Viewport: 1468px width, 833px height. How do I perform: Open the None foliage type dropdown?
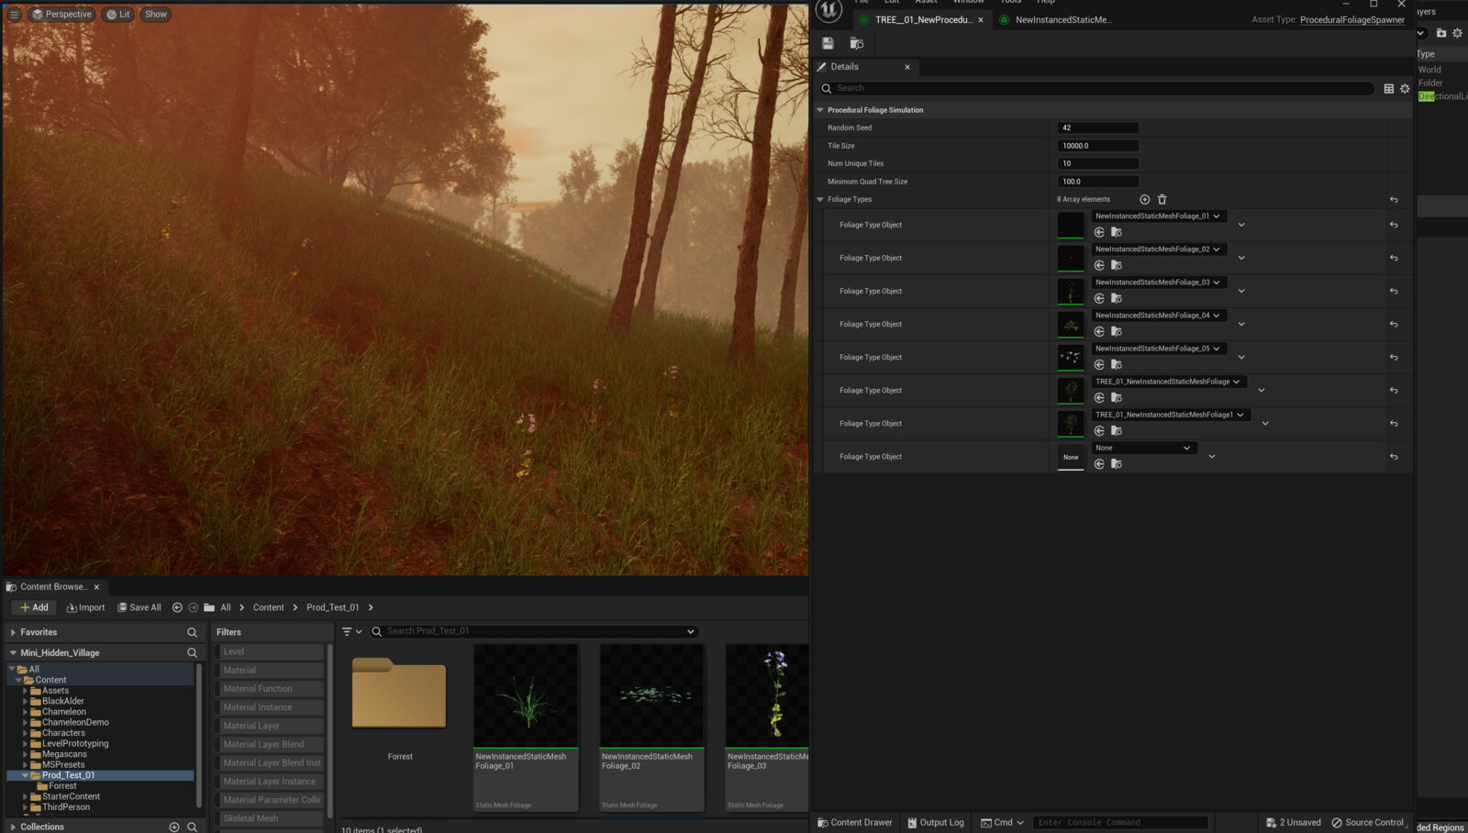pos(1142,448)
